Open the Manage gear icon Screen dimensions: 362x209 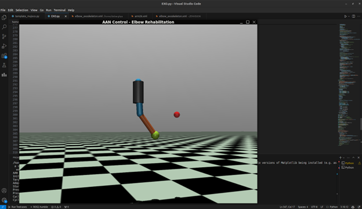click(4, 200)
